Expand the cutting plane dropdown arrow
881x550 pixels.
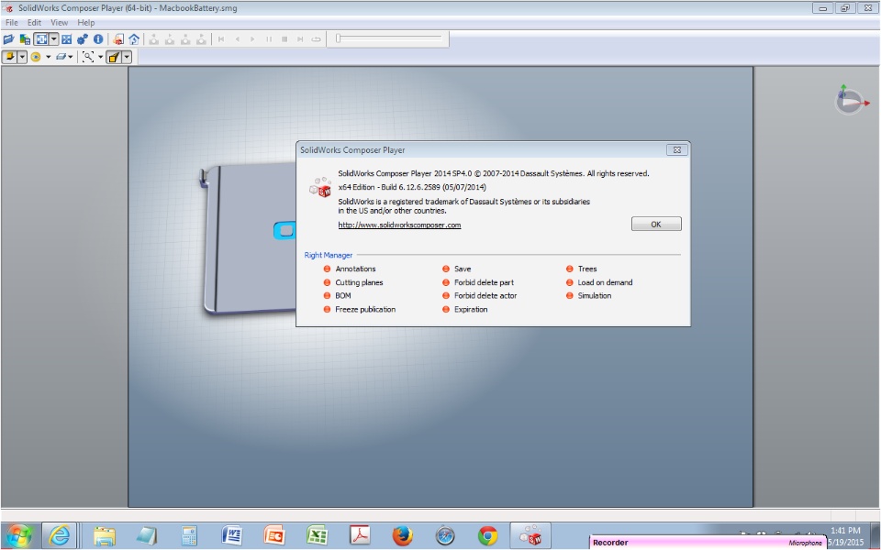[71, 57]
